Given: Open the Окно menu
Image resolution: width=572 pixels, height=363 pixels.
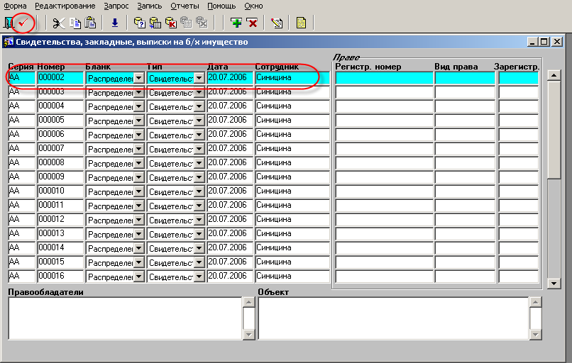Looking at the screenshot, I should [253, 6].
